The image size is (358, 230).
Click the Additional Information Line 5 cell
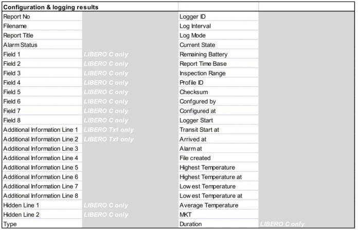pos(41,167)
